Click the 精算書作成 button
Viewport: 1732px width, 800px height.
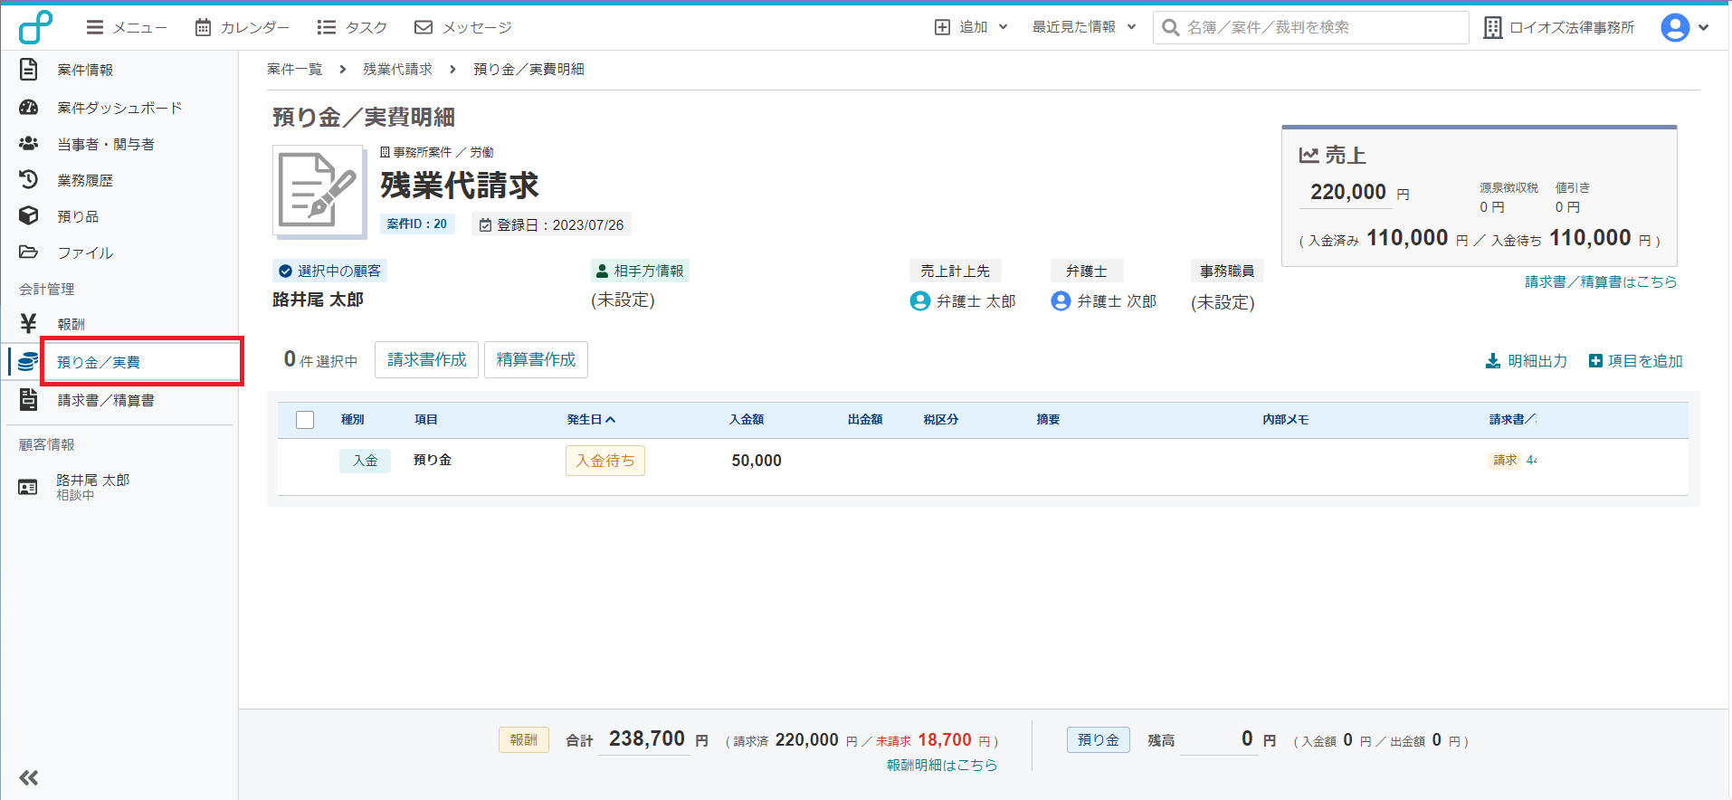536,359
